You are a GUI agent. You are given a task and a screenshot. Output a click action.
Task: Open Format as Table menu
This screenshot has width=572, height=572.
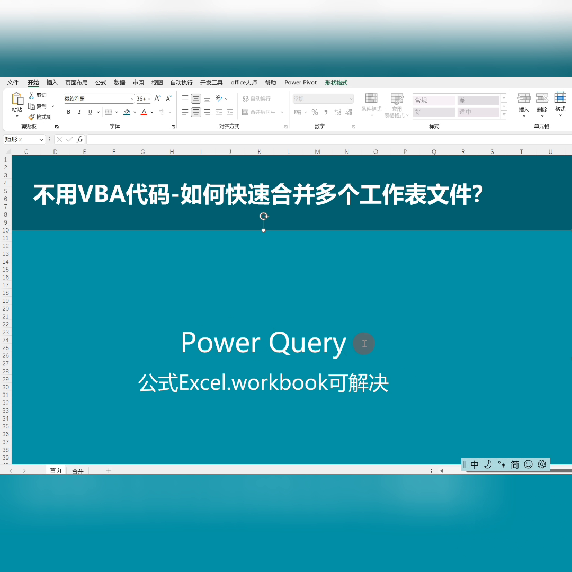tap(397, 105)
